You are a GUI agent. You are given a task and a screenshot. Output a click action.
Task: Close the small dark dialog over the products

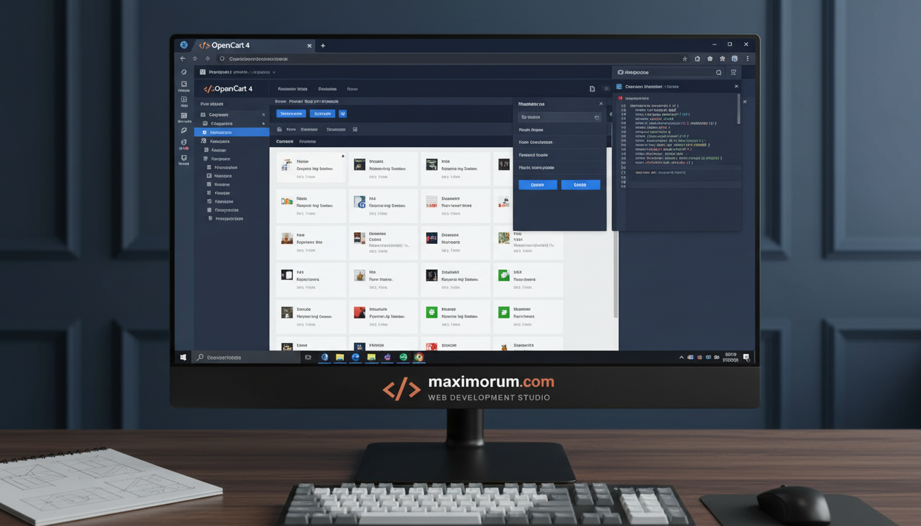pos(601,104)
